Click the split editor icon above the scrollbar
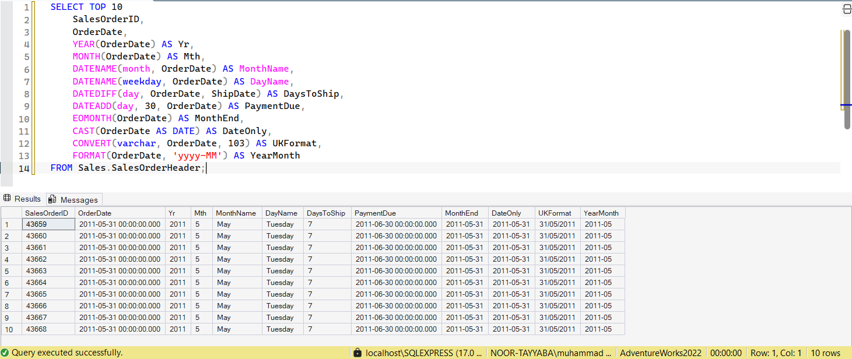The width and height of the screenshot is (852, 359). point(847,9)
